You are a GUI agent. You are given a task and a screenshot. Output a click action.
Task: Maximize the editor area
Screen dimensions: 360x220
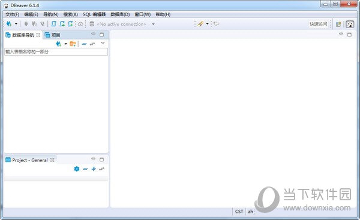tap(349, 35)
